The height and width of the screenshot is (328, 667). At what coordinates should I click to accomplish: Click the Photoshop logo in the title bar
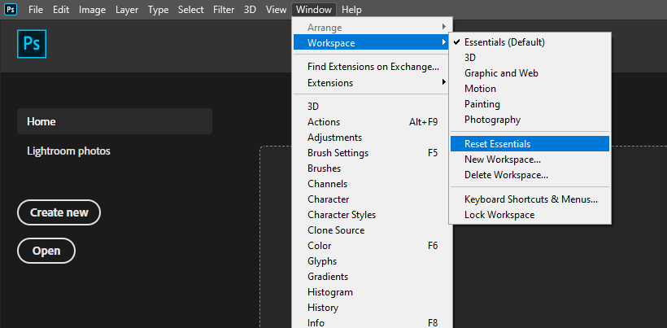(x=11, y=10)
